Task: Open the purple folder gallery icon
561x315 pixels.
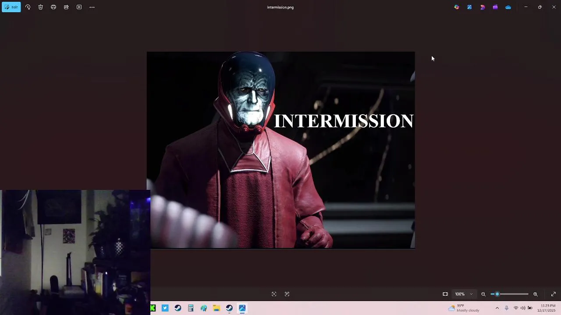Action: [495, 7]
